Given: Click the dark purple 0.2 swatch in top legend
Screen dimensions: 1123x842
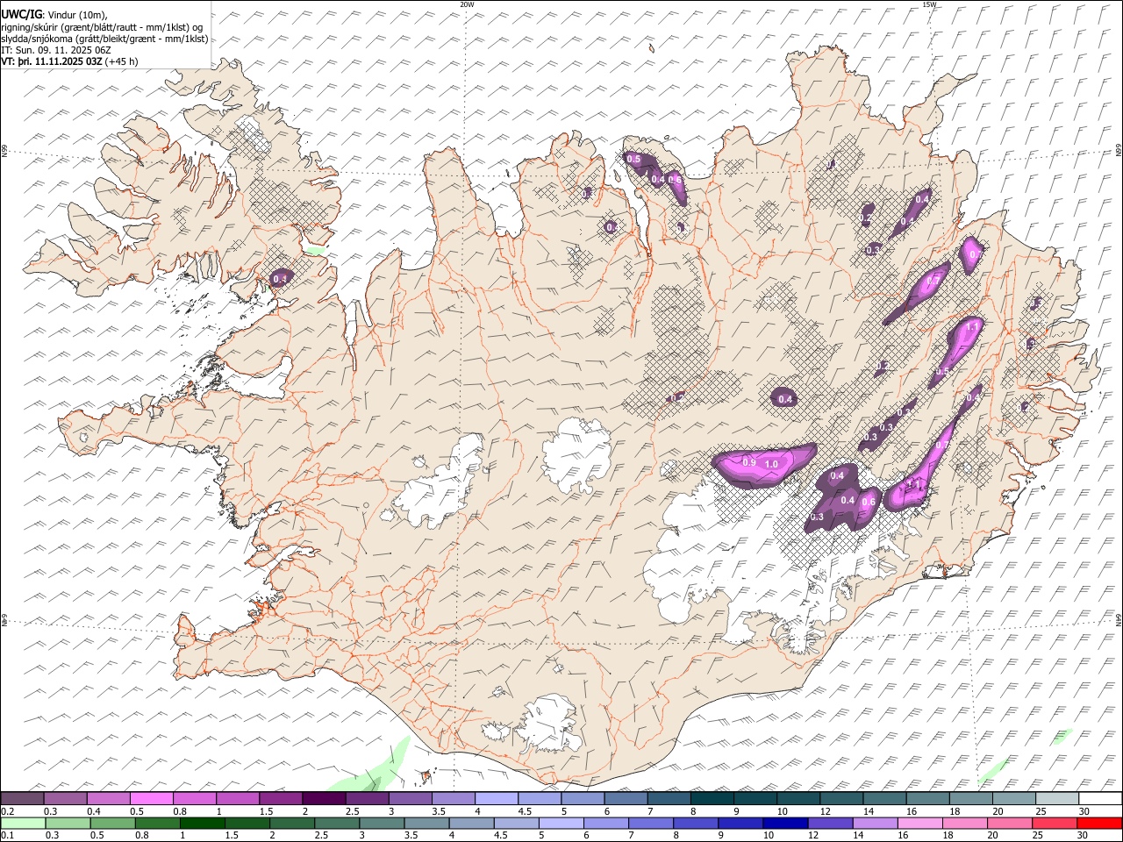Looking at the screenshot, I should (x=23, y=799).
